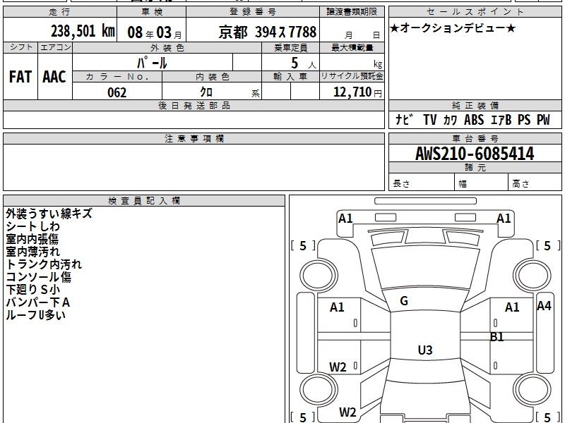Click the ★オークションデビュー★ sales point text
565x423 pixels.
pyautogui.click(x=453, y=27)
